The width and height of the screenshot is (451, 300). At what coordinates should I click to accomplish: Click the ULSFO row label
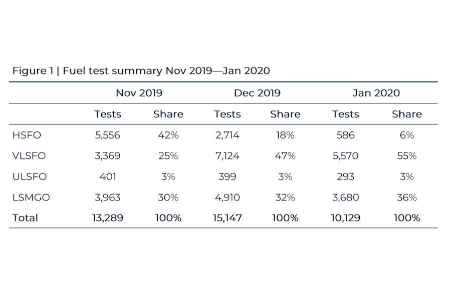tap(29, 176)
